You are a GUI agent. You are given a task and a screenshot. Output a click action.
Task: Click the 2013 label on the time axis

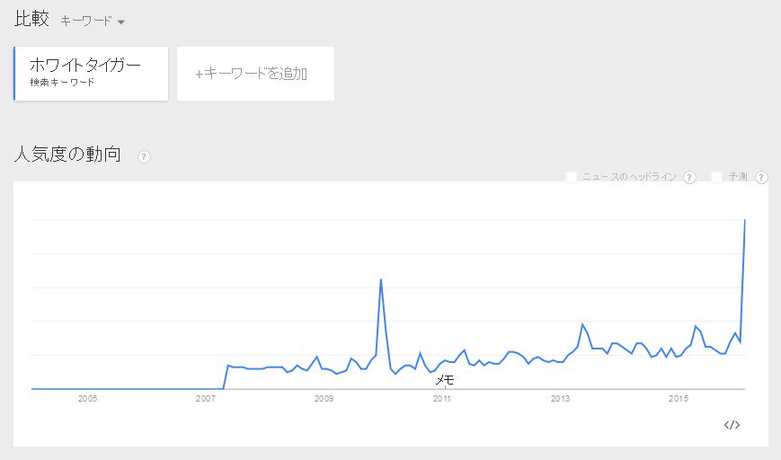coord(560,398)
